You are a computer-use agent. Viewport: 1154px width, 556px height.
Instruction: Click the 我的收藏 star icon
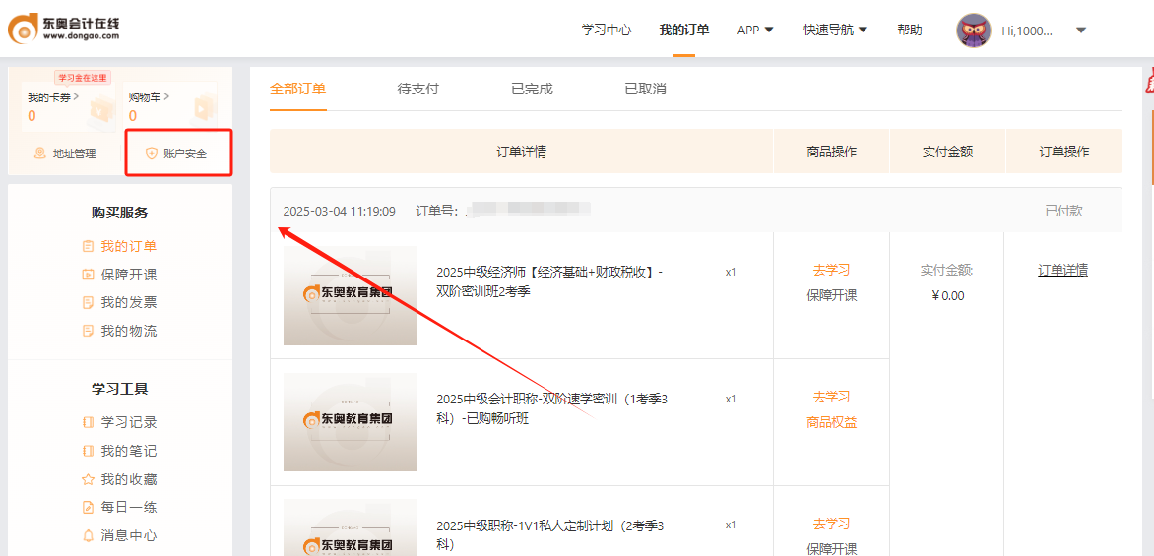point(88,479)
